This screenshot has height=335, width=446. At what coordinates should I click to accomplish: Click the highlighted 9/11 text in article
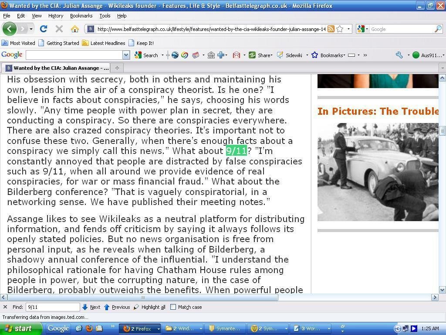click(x=237, y=150)
